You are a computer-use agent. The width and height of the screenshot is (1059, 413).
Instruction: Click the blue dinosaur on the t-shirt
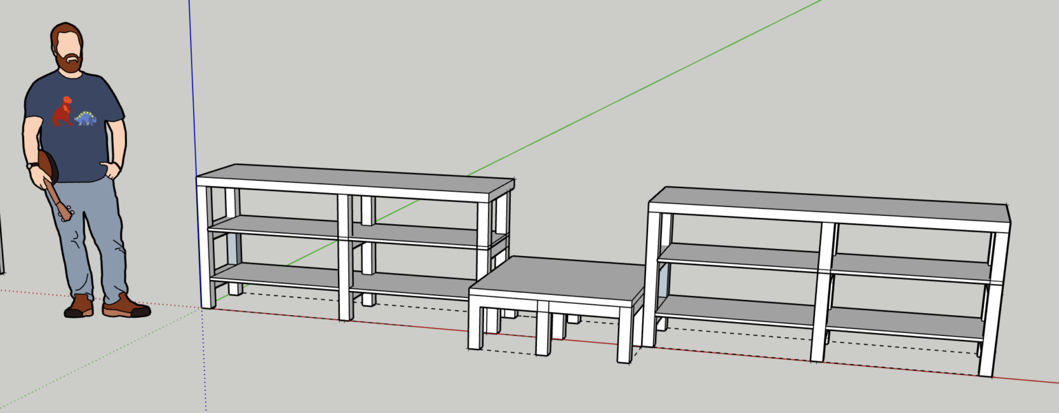86,119
